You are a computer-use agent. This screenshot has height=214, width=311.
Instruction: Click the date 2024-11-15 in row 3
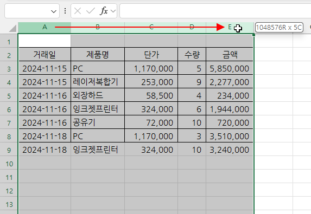pyautogui.click(x=45, y=68)
